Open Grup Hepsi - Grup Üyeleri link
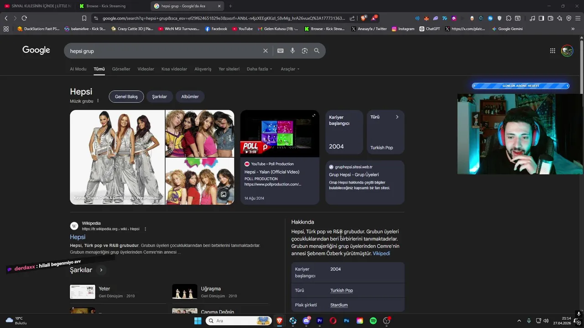The height and width of the screenshot is (328, 584). point(354,174)
